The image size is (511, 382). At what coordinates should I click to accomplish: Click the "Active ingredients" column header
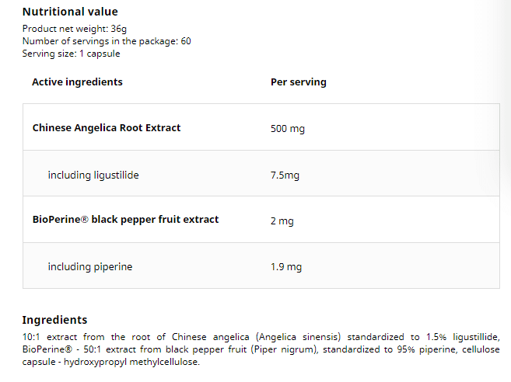click(x=77, y=82)
